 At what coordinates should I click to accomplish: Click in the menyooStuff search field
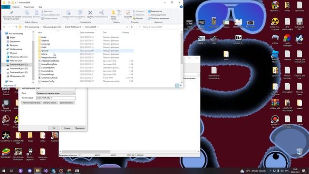point(159,27)
